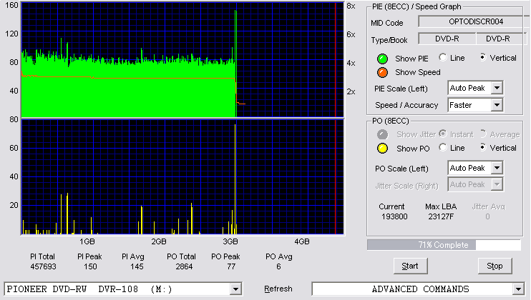Toggle the yellow Show PO indicator
Viewport: 531px width, 300px height.
[382, 149]
